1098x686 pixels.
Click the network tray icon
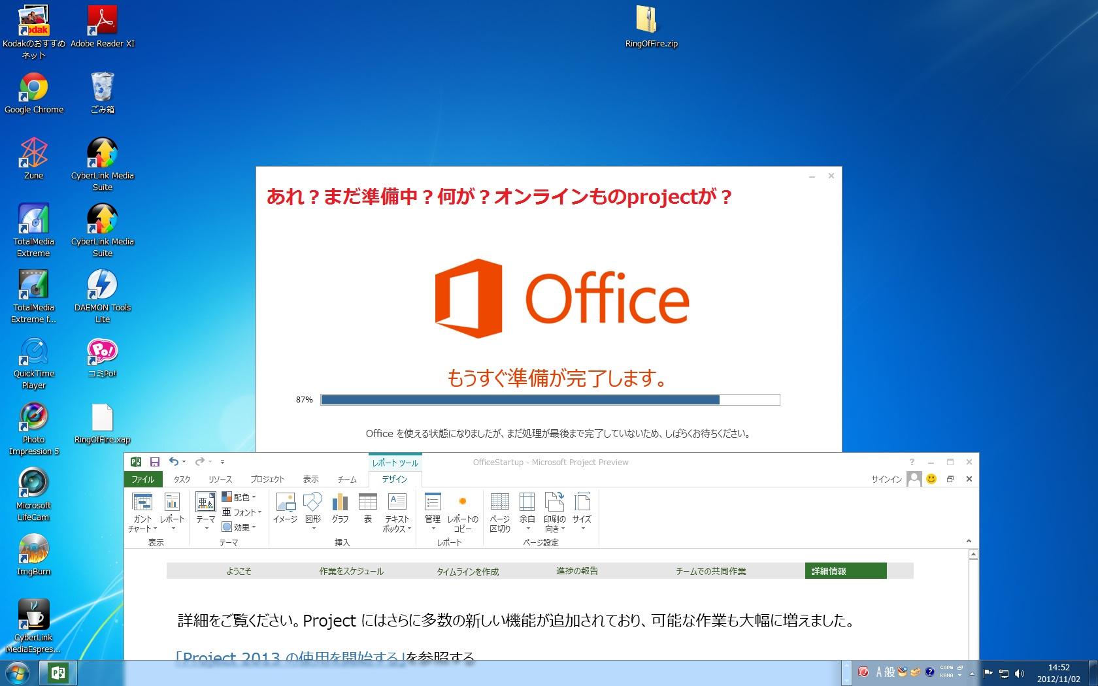click(1004, 674)
